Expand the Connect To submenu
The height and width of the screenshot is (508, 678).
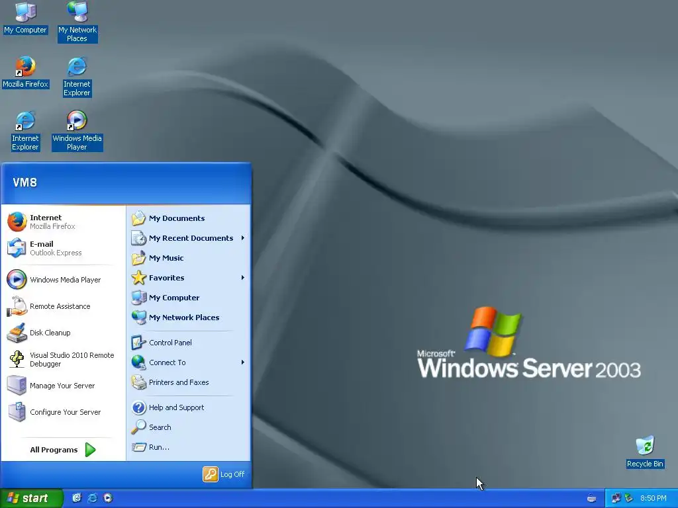click(x=189, y=362)
